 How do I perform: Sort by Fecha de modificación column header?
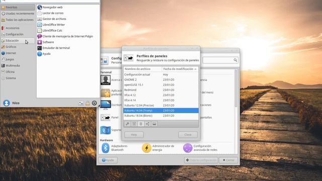pos(180,69)
